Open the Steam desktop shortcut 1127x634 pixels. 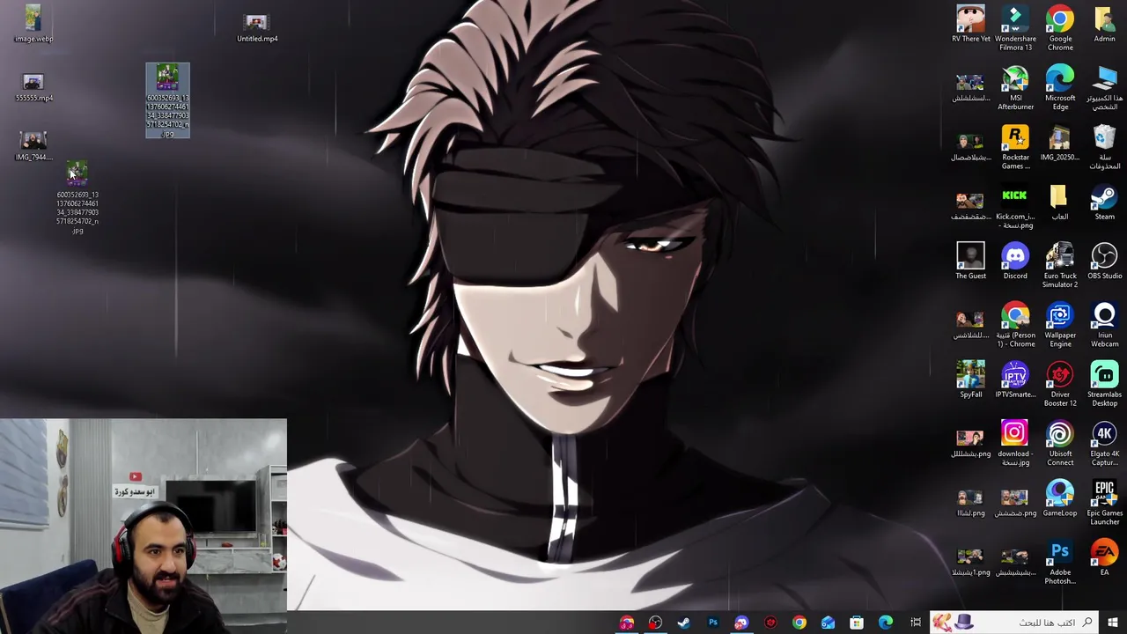click(x=1104, y=203)
